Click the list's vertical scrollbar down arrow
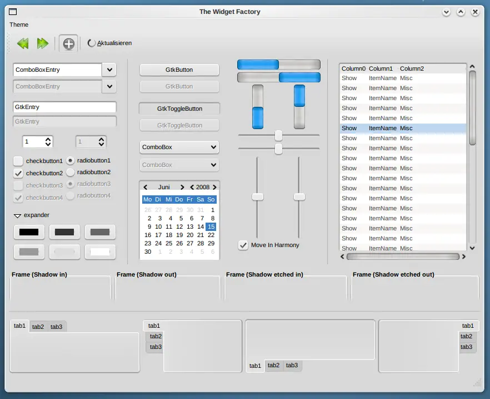The image size is (490, 399). 472,248
